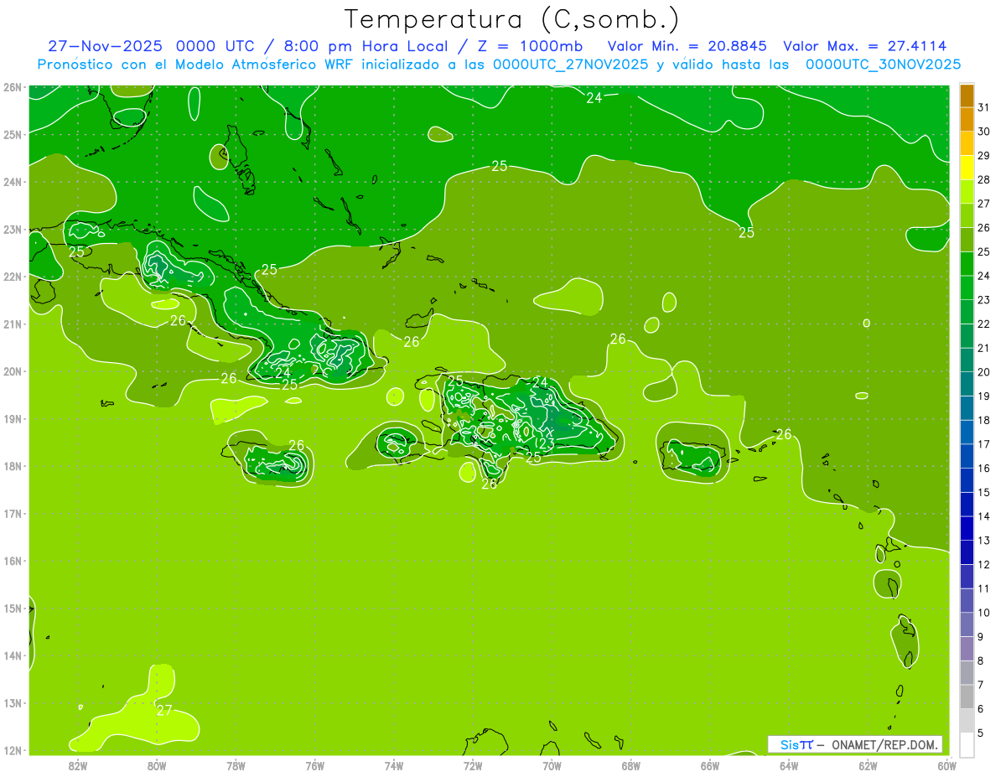Click the 82W longitude axis label
The image size is (1006, 777).
point(78,765)
